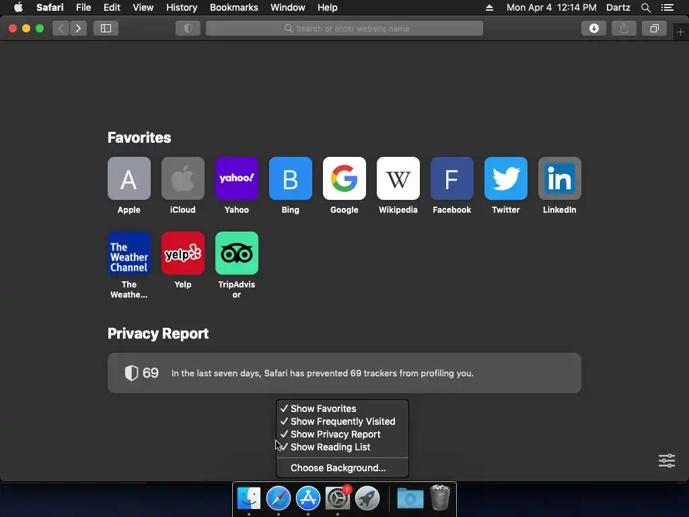Open the Downloads folder in Dock
Image resolution: width=689 pixels, height=517 pixels.
click(x=410, y=498)
